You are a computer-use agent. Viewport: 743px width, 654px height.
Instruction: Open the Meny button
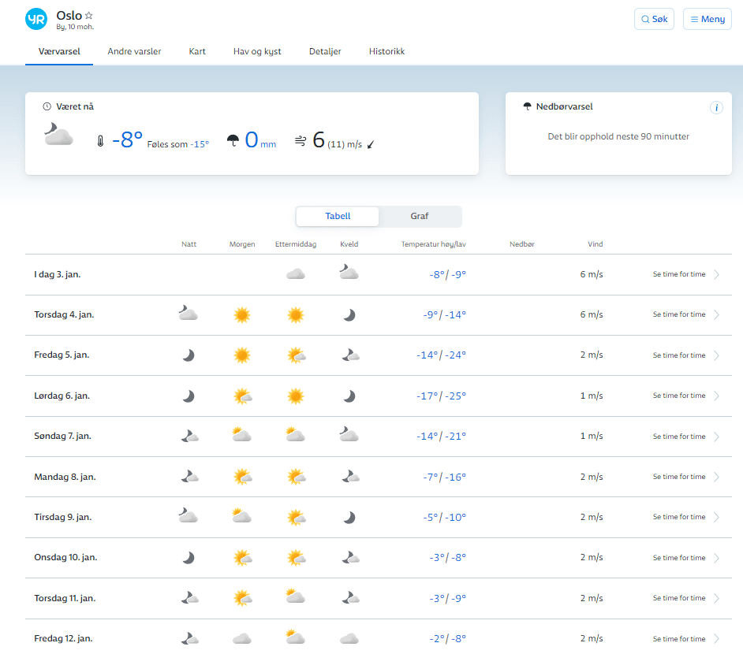[x=707, y=19]
